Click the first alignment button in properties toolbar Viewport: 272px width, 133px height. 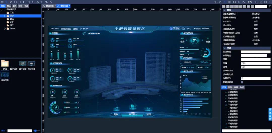[x=224, y=6]
